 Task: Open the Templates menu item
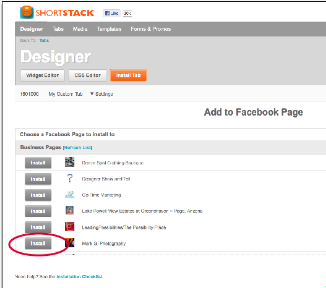(x=109, y=29)
